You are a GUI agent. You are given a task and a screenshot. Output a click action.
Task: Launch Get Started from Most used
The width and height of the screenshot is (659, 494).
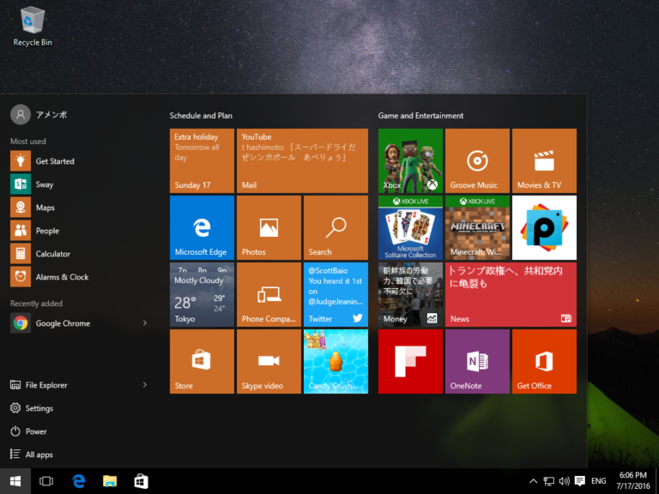tap(79, 161)
